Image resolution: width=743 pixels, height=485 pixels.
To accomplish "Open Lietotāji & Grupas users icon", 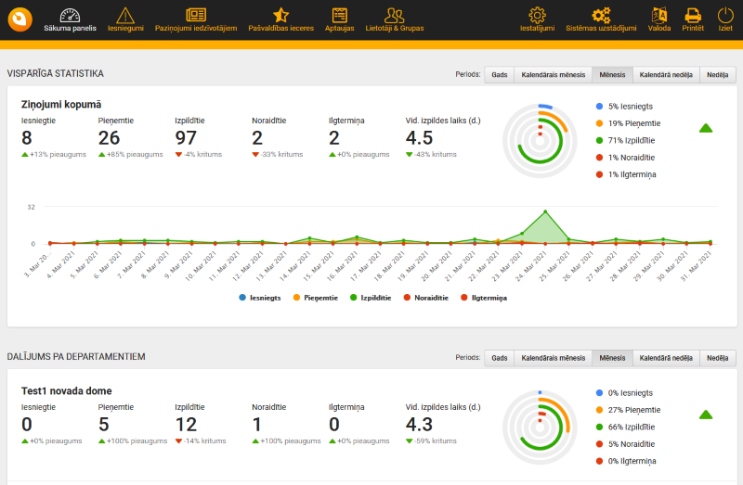I will click(394, 15).
